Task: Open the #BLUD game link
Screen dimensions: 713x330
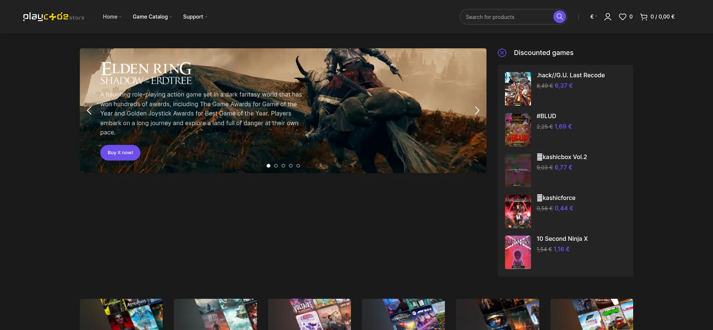Action: pyautogui.click(x=546, y=116)
